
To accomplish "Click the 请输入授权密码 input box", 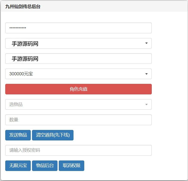I will pyautogui.click(x=78, y=150).
